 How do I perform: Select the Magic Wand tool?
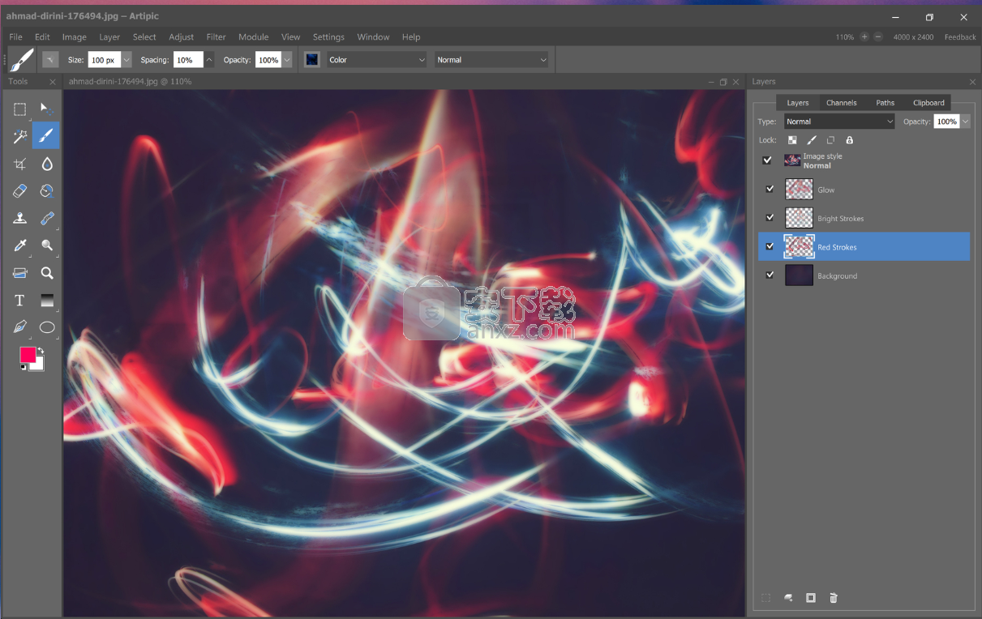pos(20,136)
